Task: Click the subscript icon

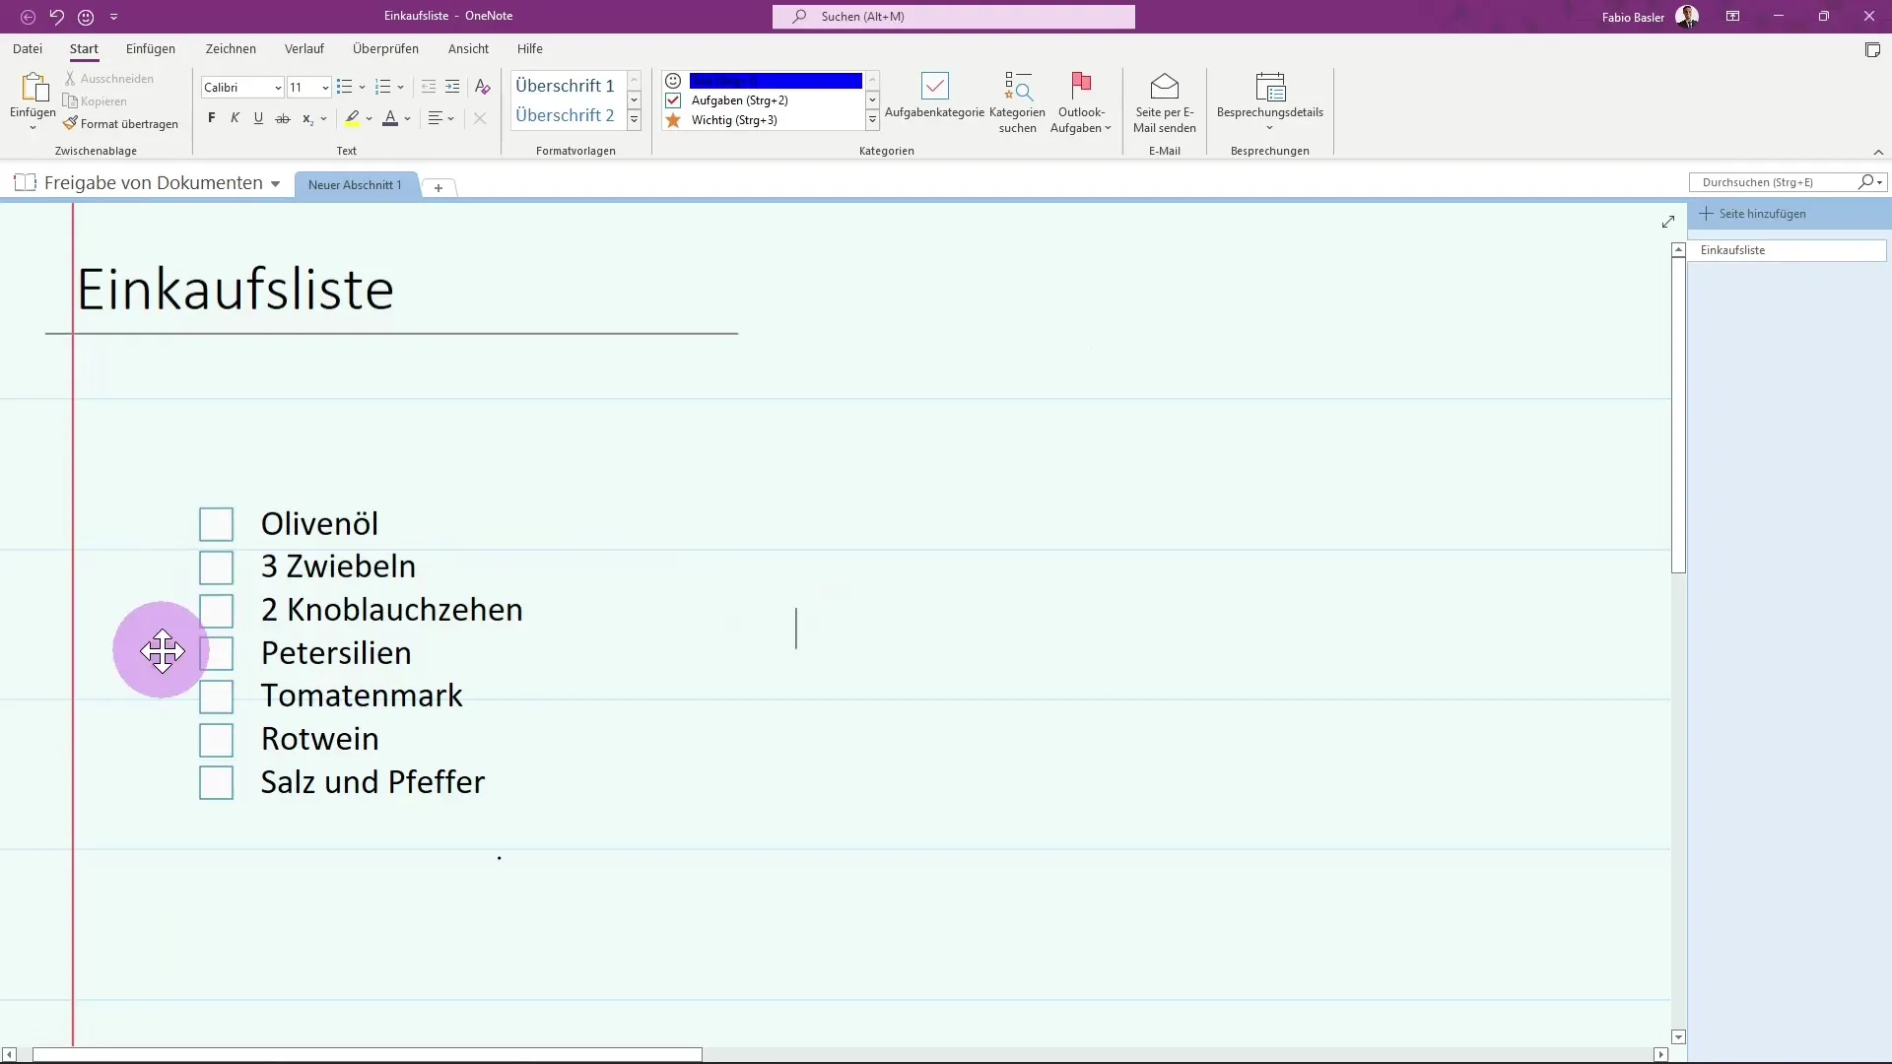Action: tap(307, 118)
